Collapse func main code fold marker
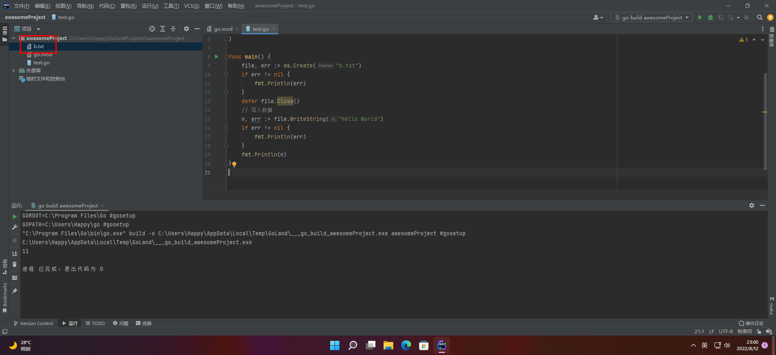The width and height of the screenshot is (776, 355). coord(226,57)
